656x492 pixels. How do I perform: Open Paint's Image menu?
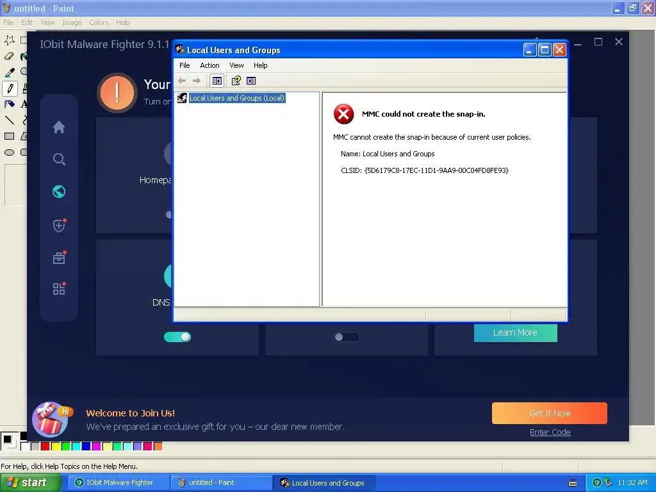click(72, 22)
